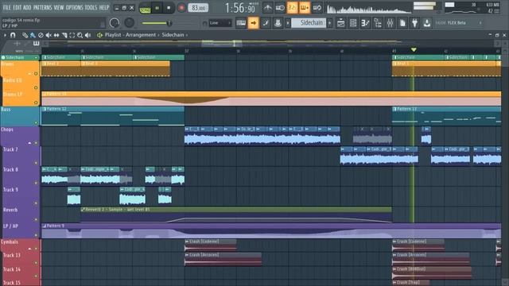Select the Draw pencil tool
This screenshot has width=509, height=286.
point(25,35)
